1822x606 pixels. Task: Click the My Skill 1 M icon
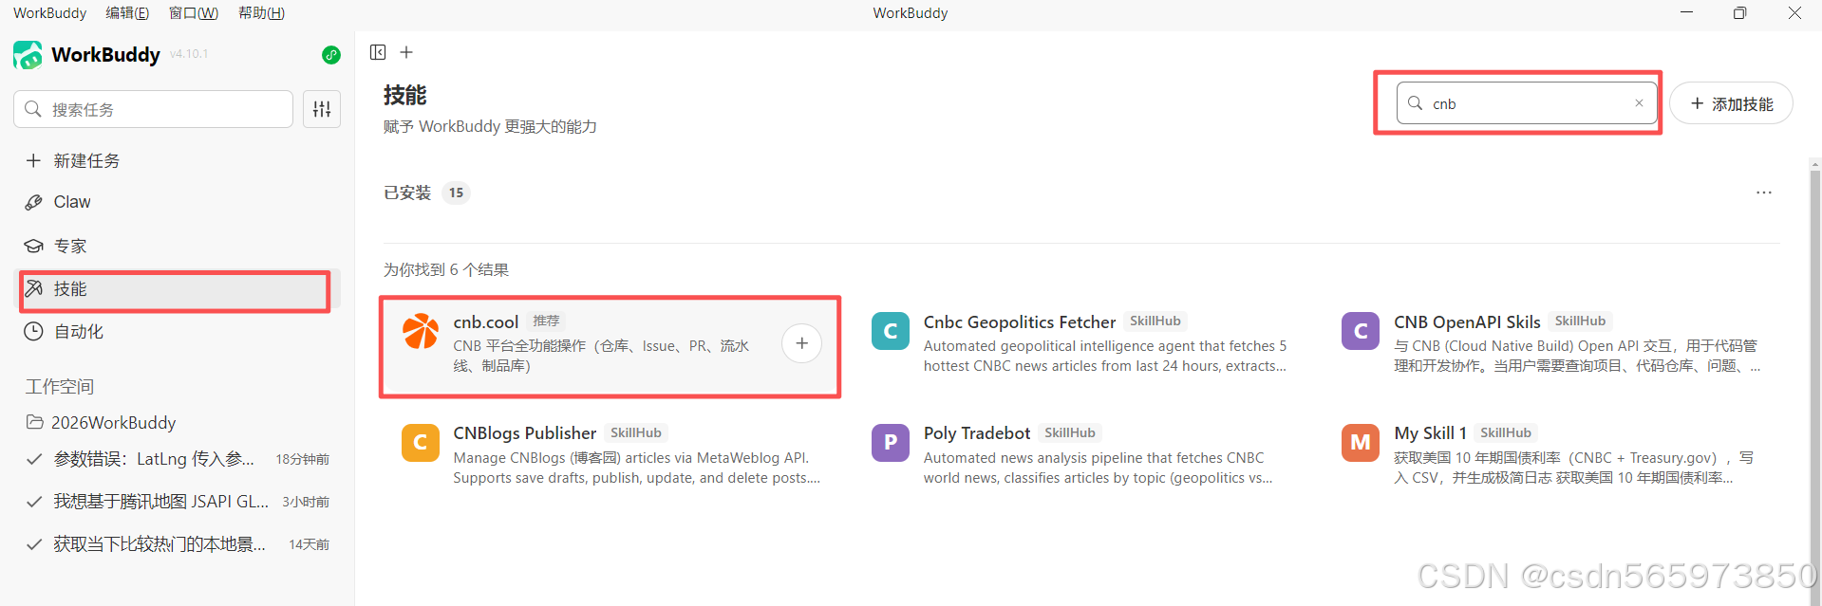(x=1361, y=443)
